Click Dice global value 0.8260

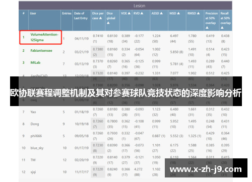pos(112,61)
